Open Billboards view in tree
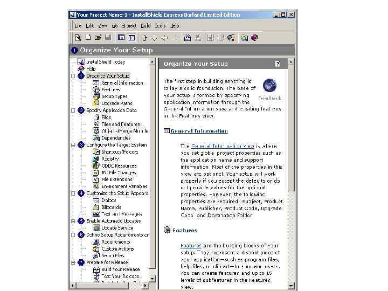The height and width of the screenshot is (291, 388). [111, 207]
